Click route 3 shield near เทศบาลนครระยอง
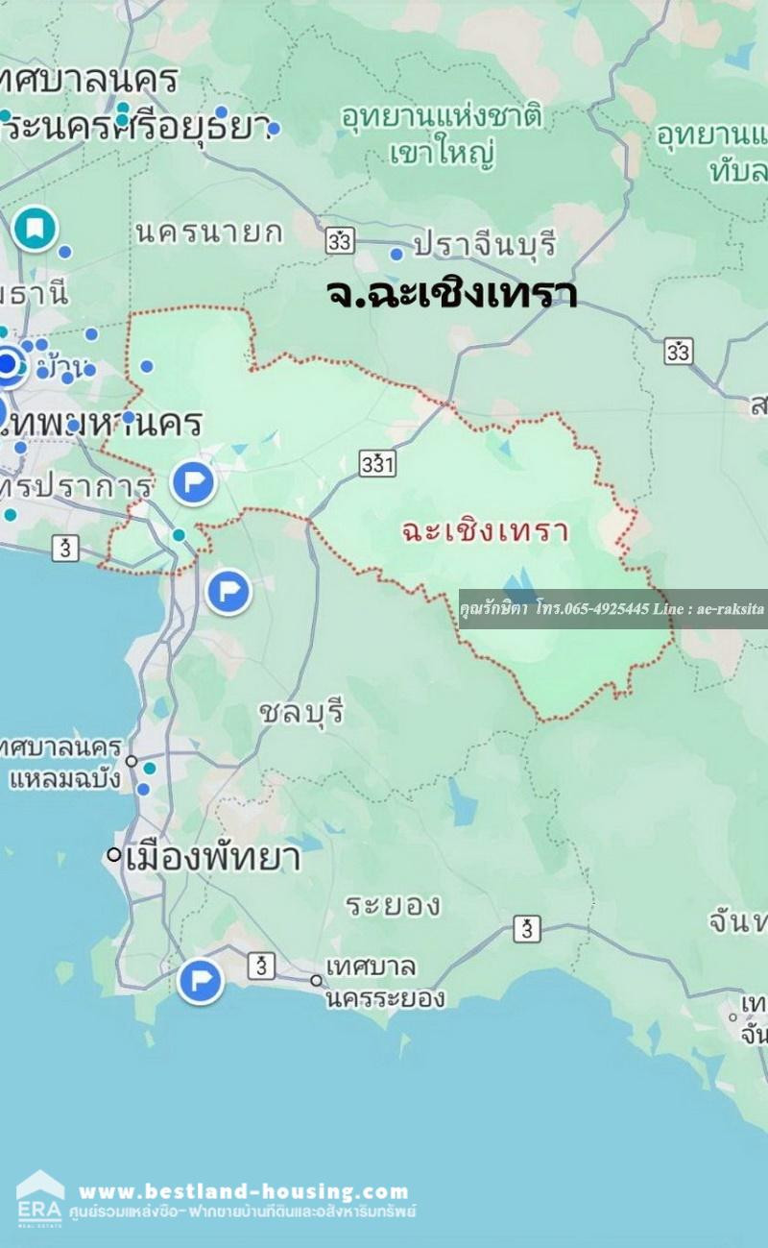768x1248 pixels. point(261,966)
